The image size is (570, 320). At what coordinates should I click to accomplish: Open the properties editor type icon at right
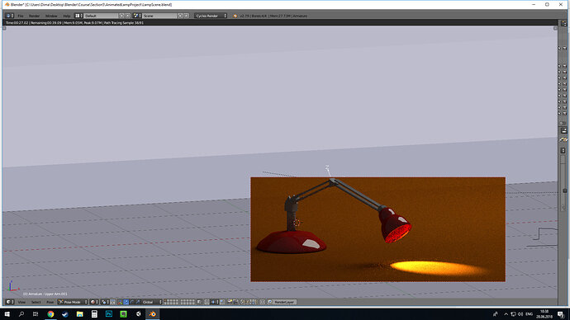click(564, 130)
